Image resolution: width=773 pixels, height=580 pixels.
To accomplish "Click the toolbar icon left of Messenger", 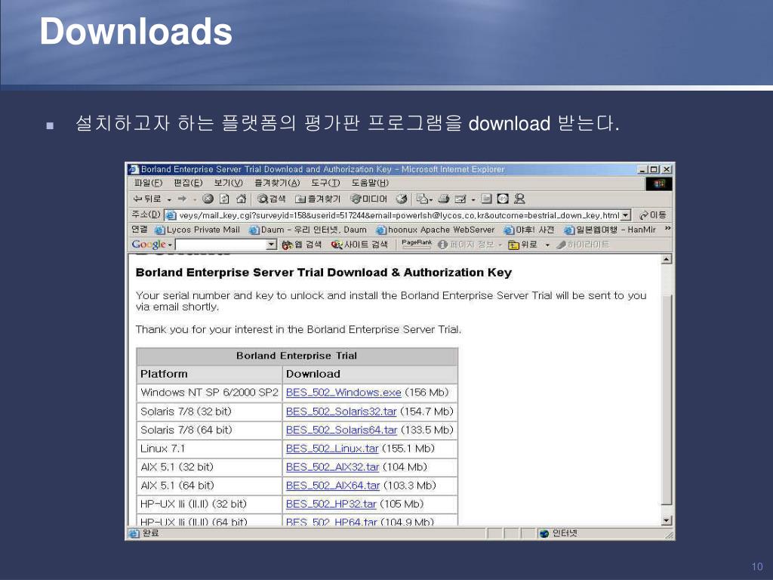I will pyautogui.click(x=503, y=199).
